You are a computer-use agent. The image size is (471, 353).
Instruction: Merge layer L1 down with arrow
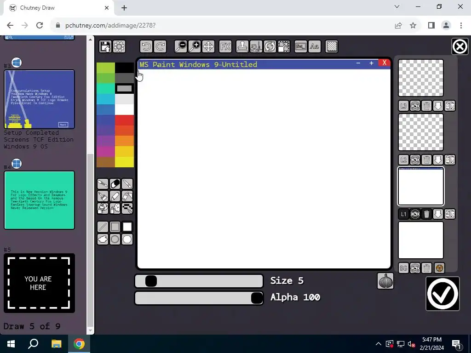tap(438, 214)
